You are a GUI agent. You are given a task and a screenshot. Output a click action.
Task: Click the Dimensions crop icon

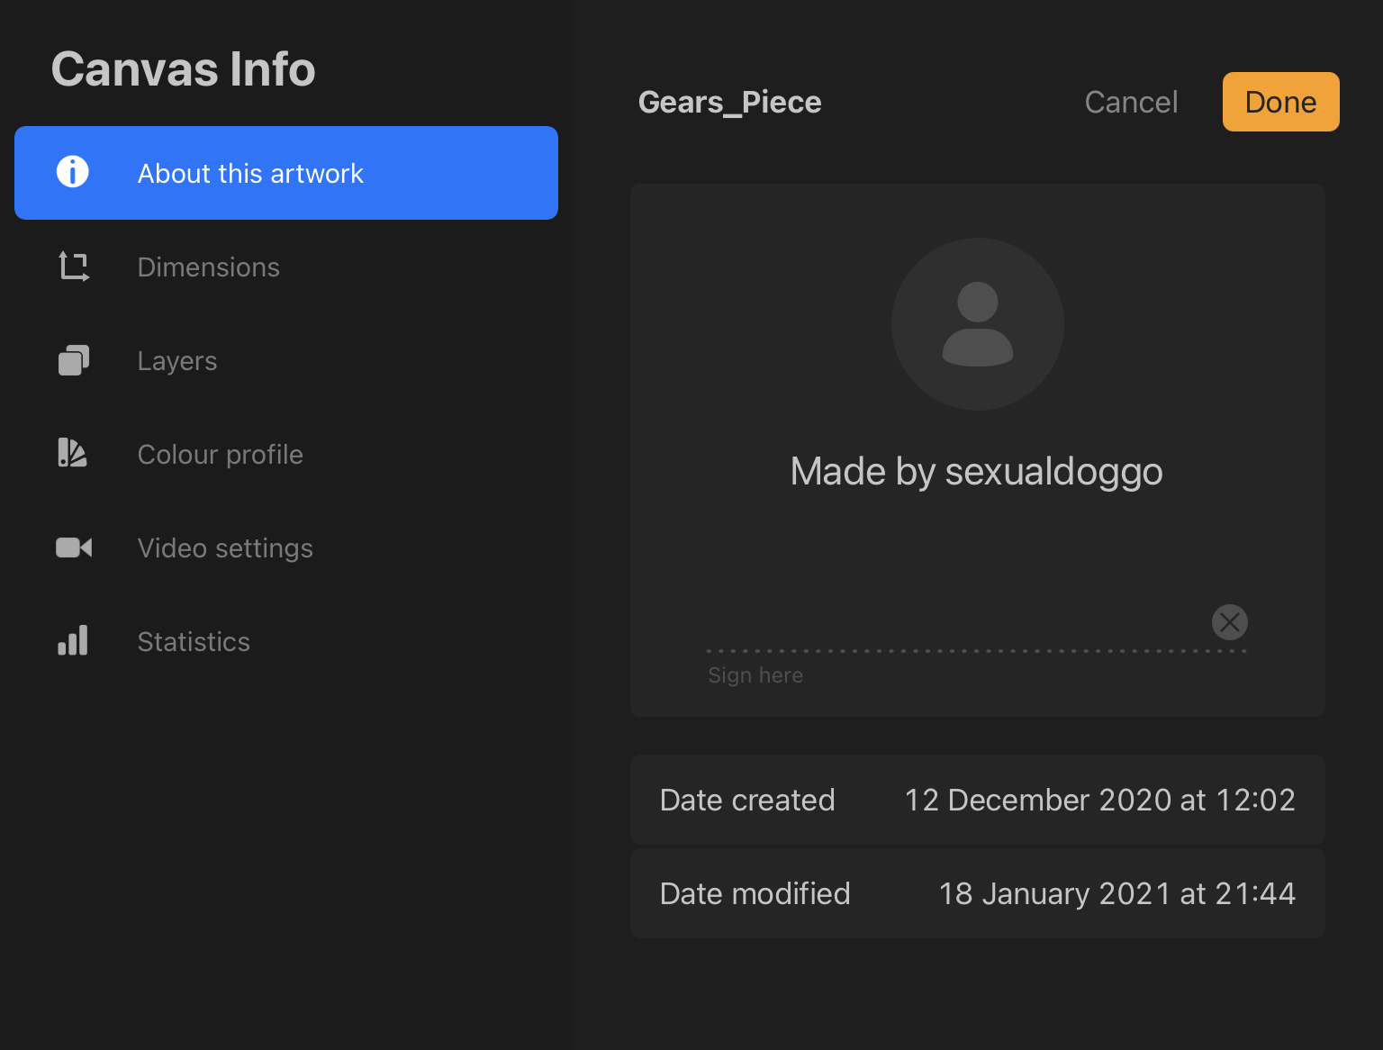pos(74,267)
